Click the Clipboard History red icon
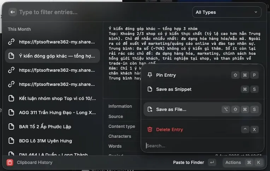270x171 pixels. pos(10,163)
